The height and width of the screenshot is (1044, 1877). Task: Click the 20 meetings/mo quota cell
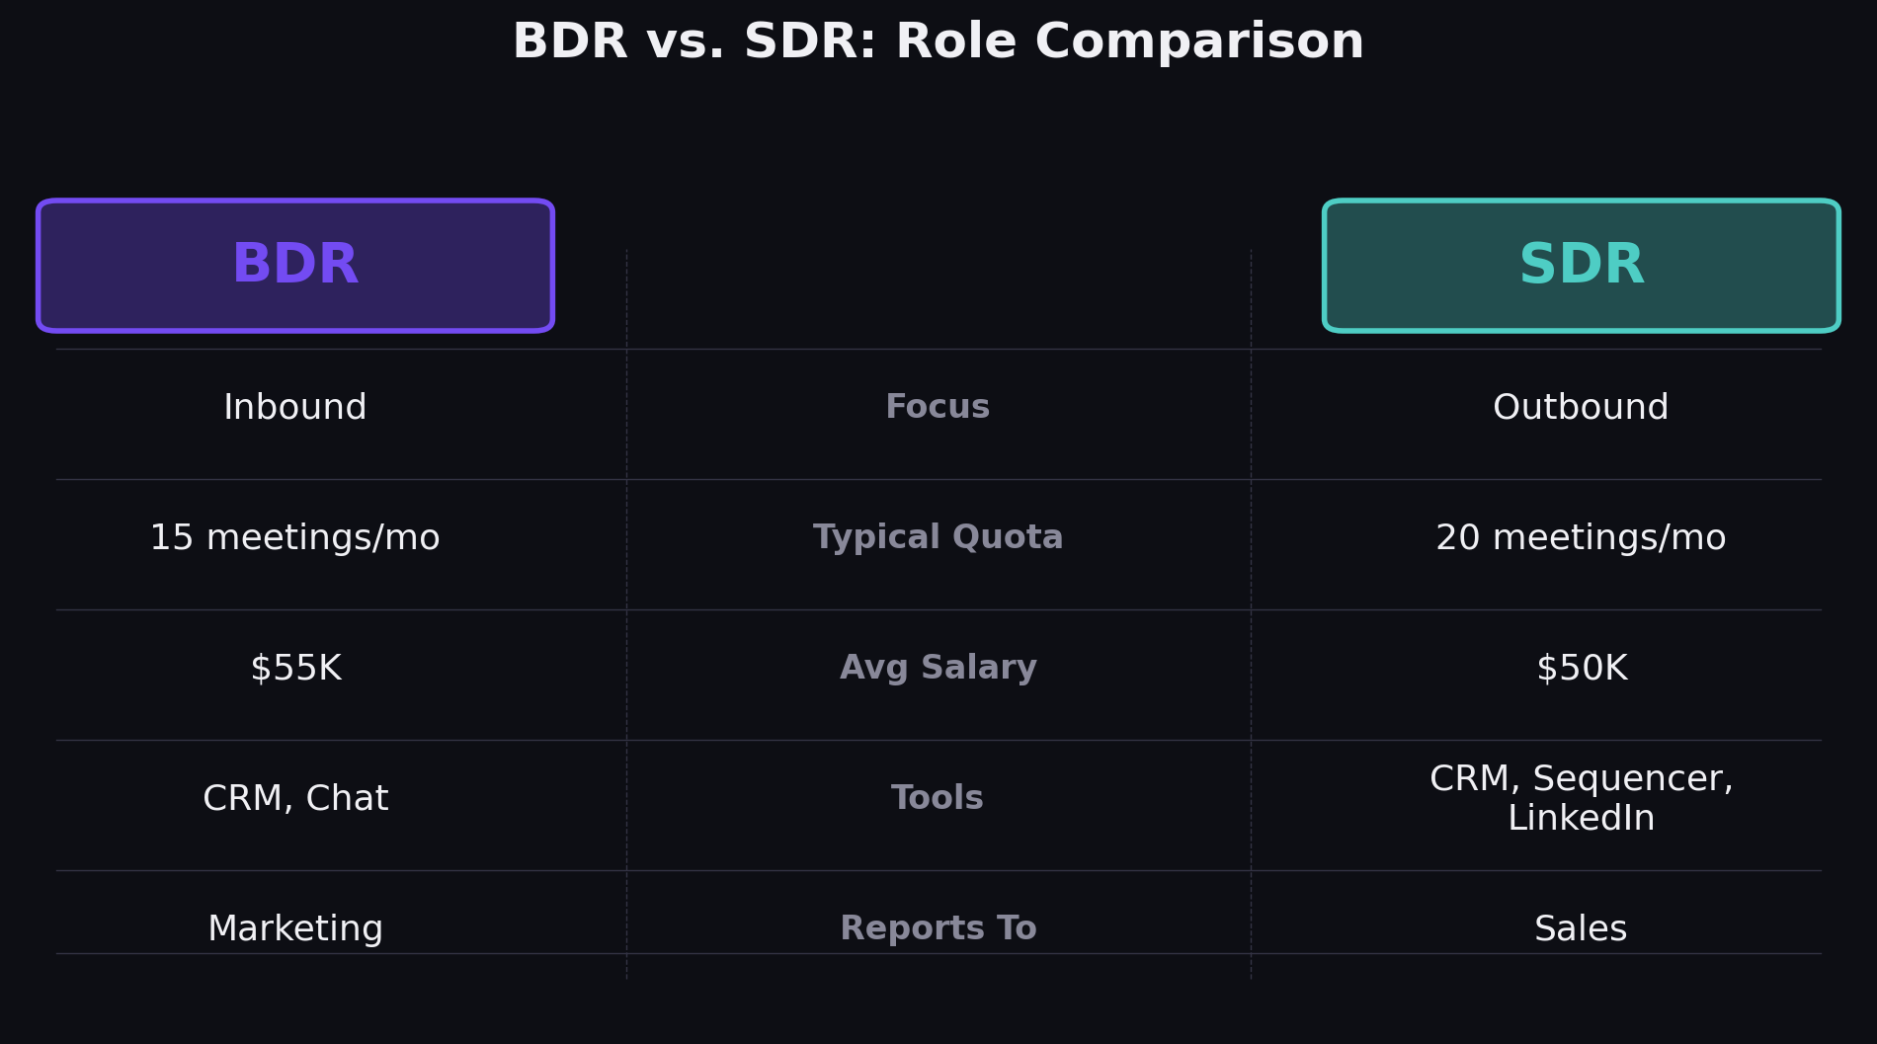click(x=1581, y=537)
